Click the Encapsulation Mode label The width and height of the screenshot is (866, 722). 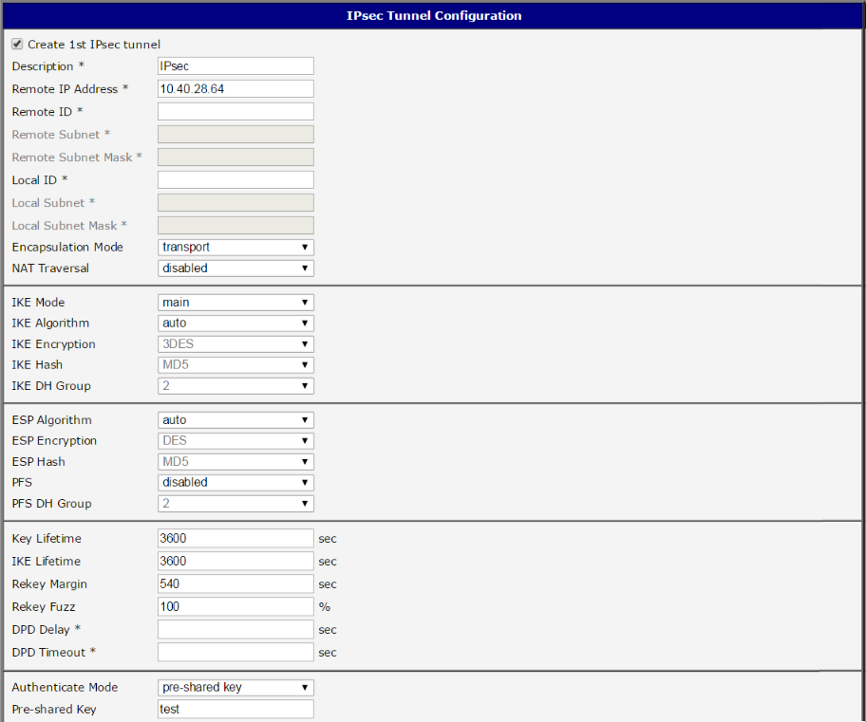[67, 248]
